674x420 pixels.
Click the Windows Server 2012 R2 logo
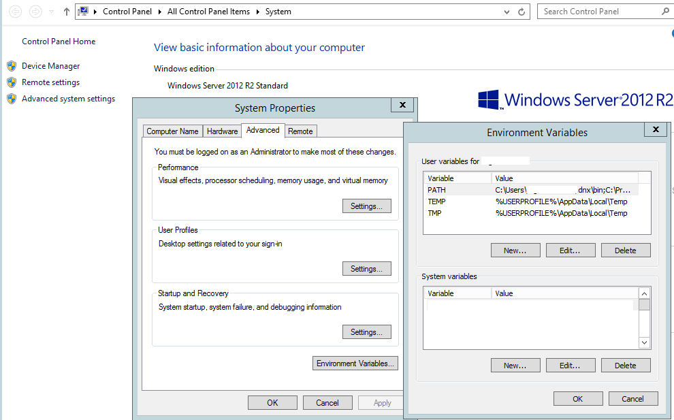tap(575, 100)
